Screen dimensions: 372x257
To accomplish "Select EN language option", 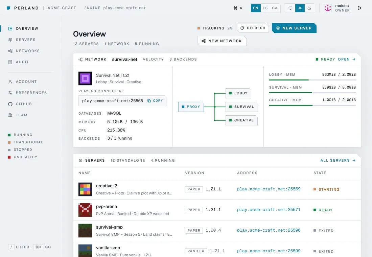I will point(256,8).
